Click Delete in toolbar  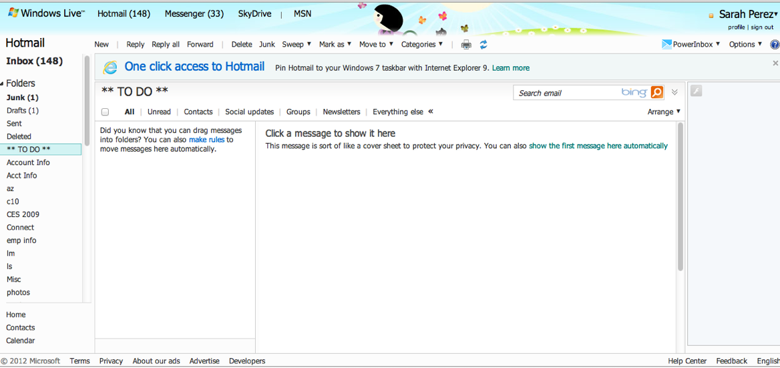coord(242,44)
